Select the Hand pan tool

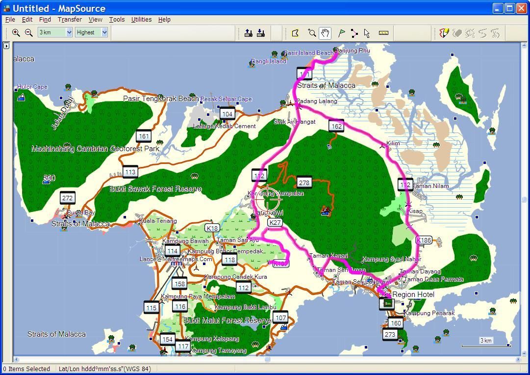click(325, 33)
